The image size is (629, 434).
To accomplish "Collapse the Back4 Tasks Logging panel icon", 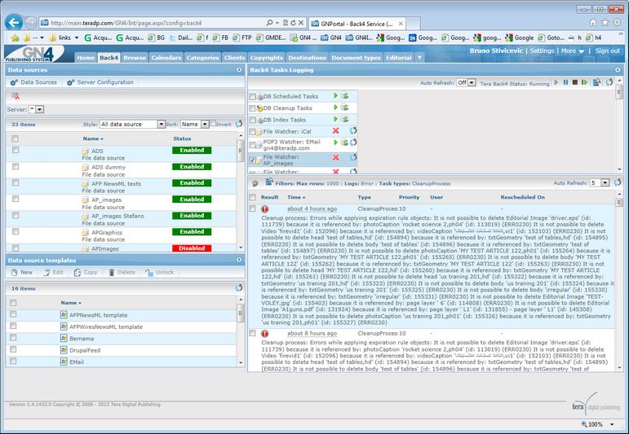I will click(x=618, y=70).
